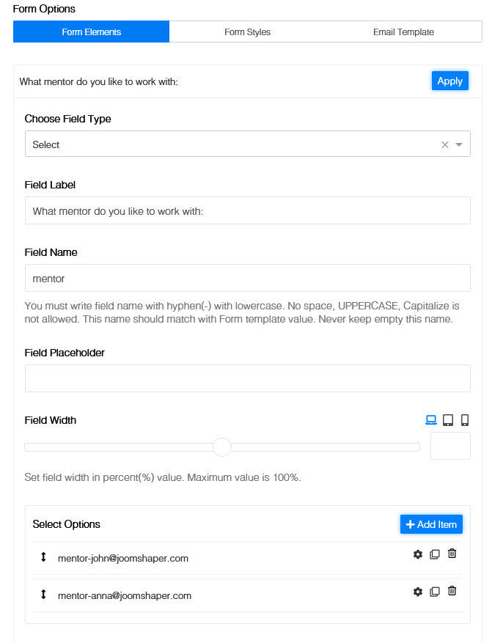492x643 pixels.
Task: Select desktop device icon for Field Width
Action: click(431, 420)
